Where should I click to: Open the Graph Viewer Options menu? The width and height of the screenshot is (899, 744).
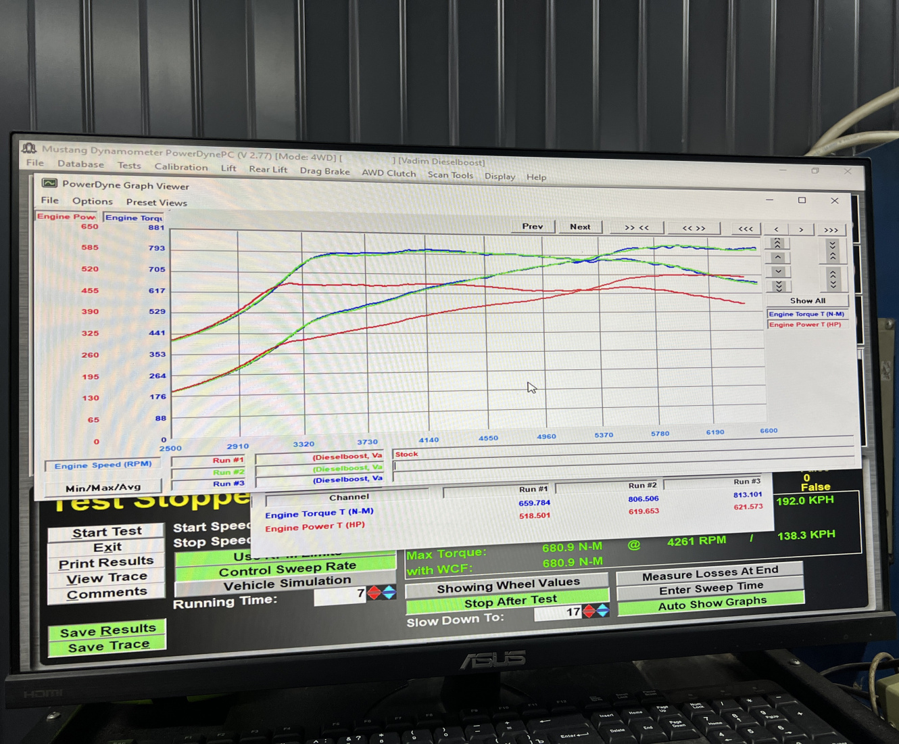pyautogui.click(x=93, y=201)
